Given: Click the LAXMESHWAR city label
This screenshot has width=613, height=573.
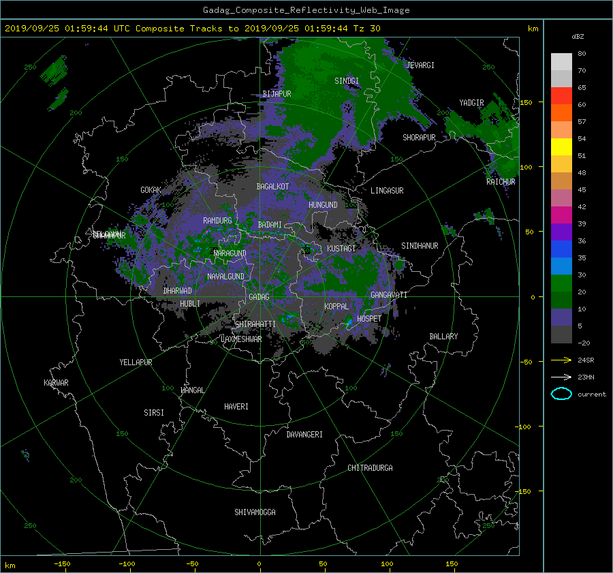Looking at the screenshot, I should click(x=241, y=339).
